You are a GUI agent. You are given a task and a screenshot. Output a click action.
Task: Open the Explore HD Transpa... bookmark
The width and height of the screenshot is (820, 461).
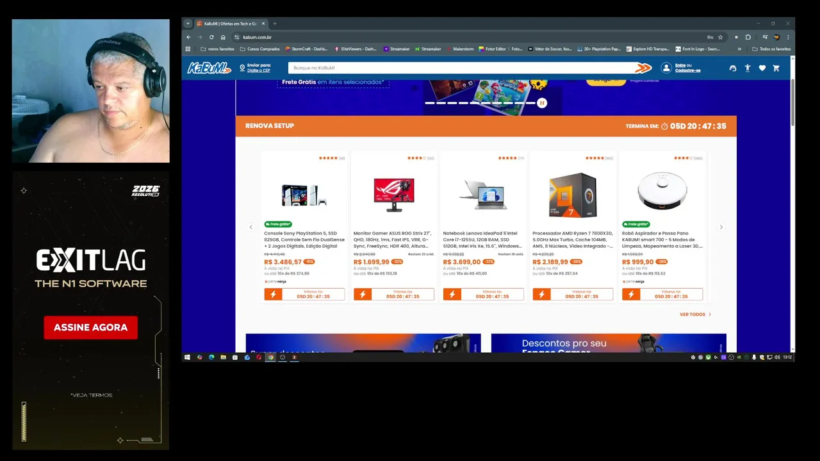pyautogui.click(x=648, y=49)
